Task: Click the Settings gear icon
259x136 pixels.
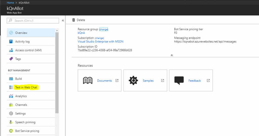Action: (x=11, y=113)
